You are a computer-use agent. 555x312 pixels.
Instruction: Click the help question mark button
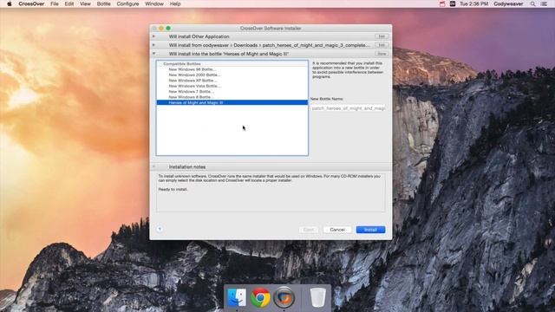pos(160,229)
